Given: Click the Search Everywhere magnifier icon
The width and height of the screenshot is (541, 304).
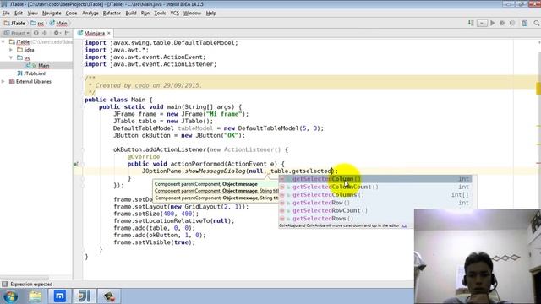Looking at the screenshot, I should tap(536, 23).
